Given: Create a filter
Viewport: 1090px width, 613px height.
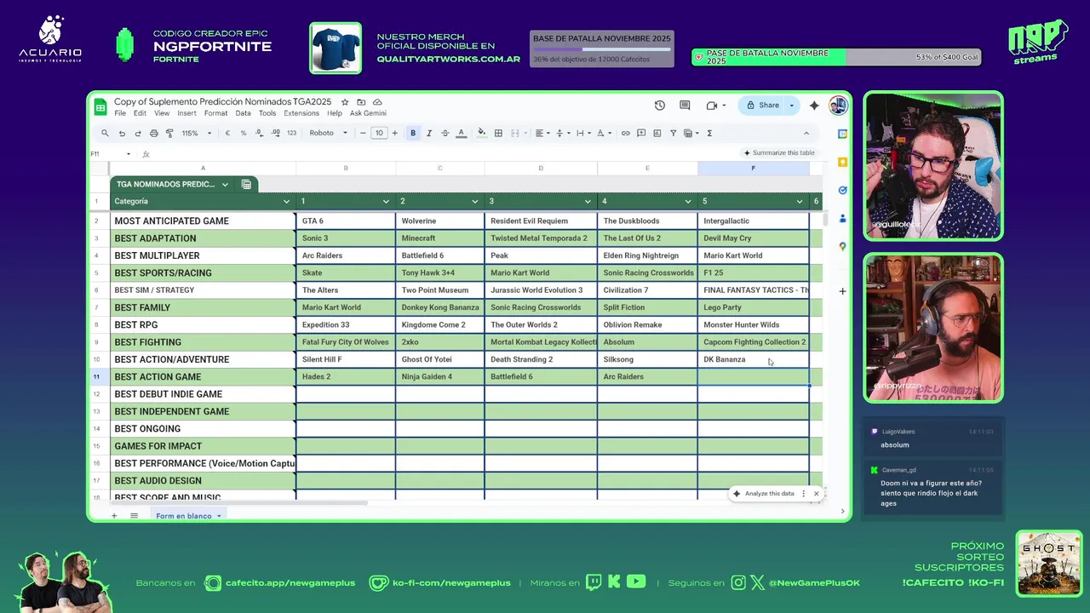Looking at the screenshot, I should [x=673, y=133].
